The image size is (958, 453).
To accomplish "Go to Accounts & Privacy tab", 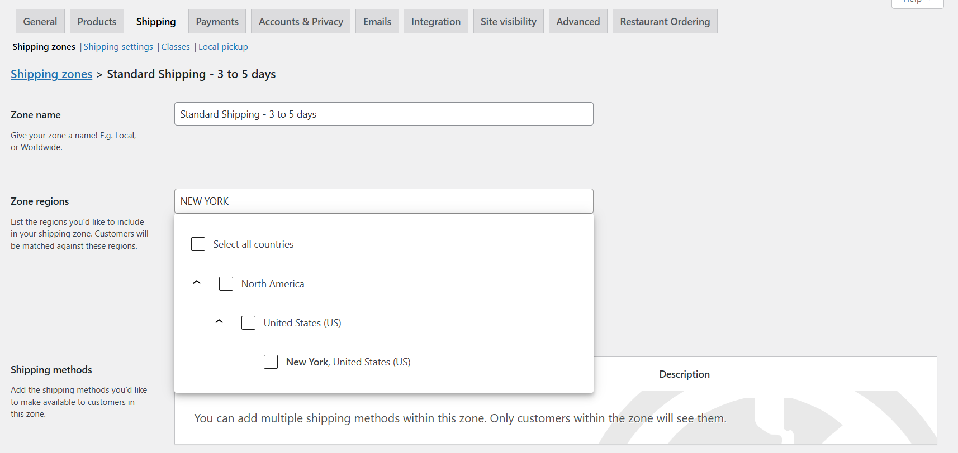I will click(301, 22).
